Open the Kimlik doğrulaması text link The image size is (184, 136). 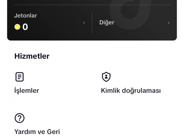[131, 91]
